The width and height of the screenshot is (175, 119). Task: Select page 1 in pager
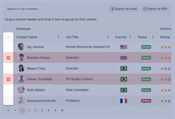click(22, 110)
